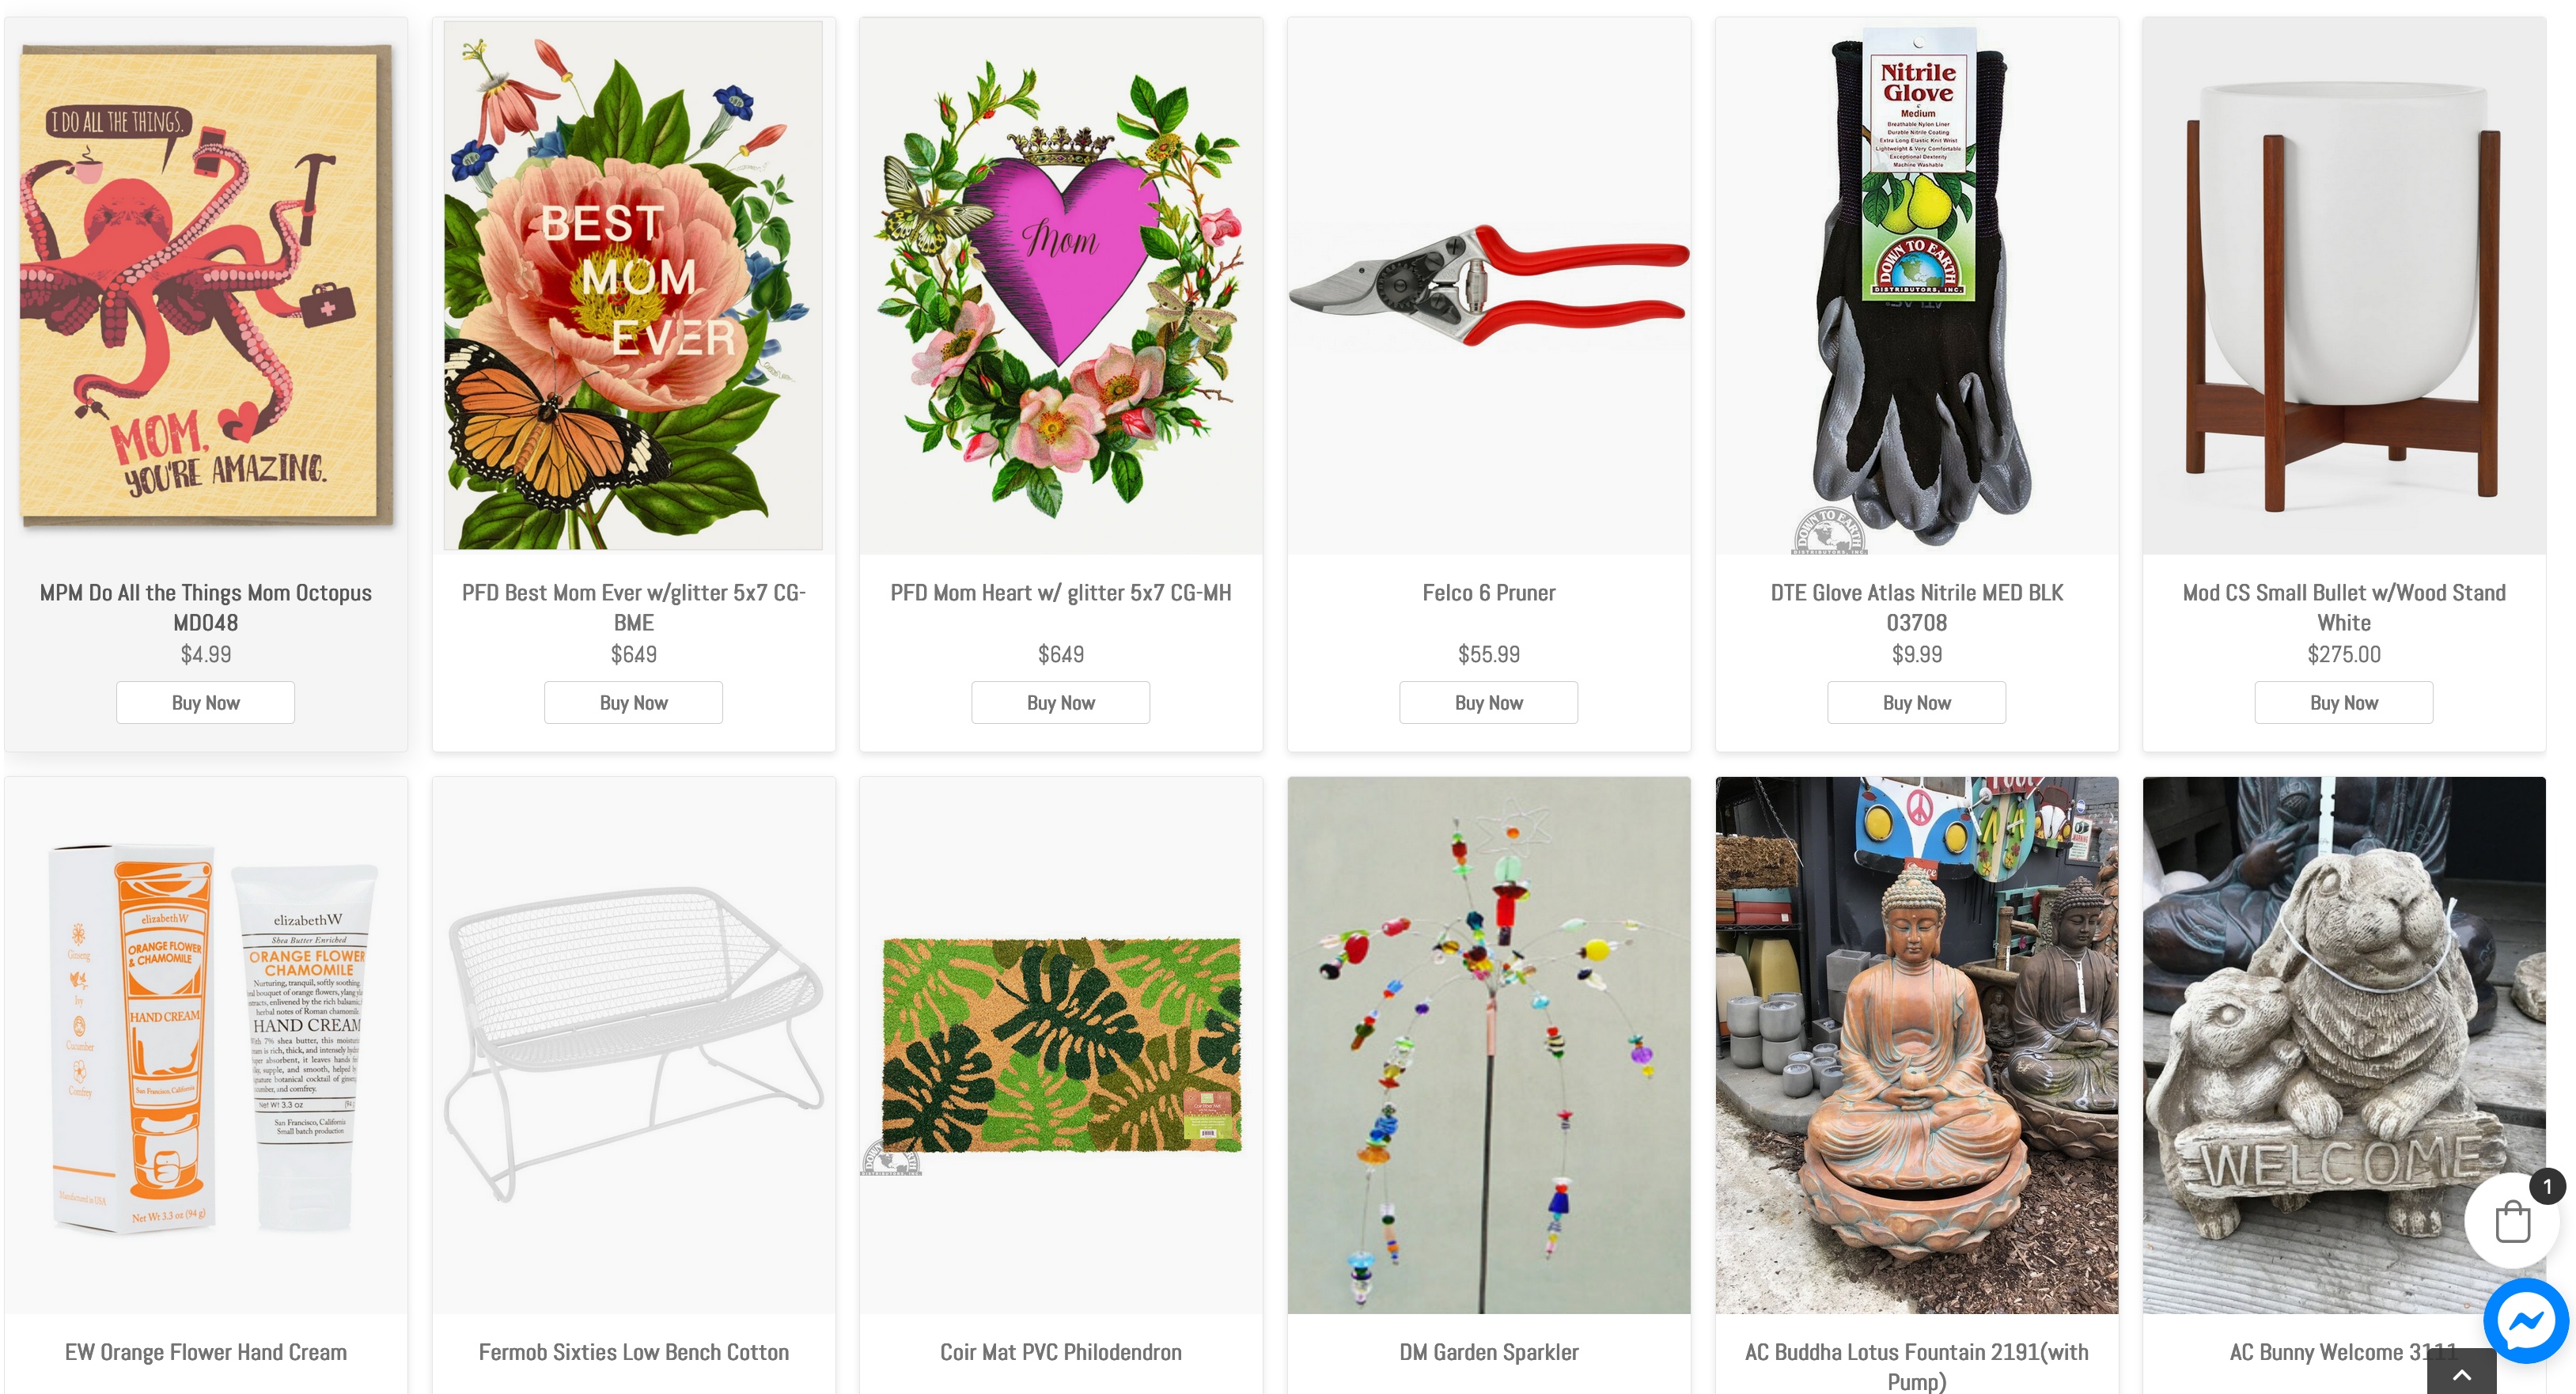
Task: Click Buy Now for Nitrile gloves
Action: click(1916, 702)
